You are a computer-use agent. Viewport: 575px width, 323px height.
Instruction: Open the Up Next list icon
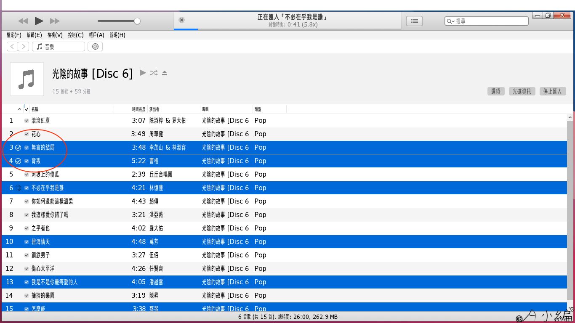pos(415,21)
